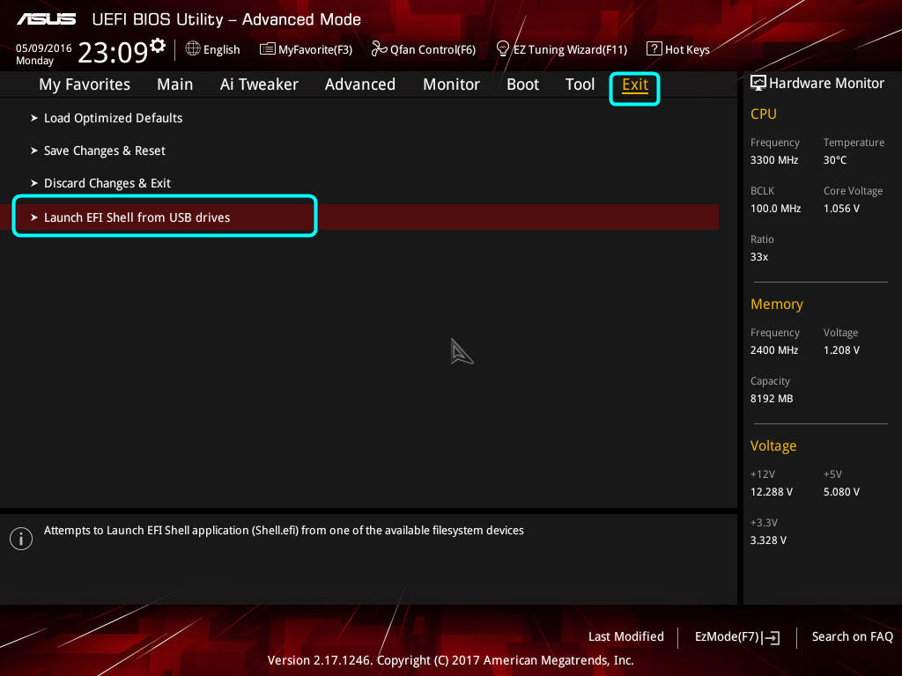Open the Ai Tweaker tab
Viewport: 902px width, 676px height.
point(259,84)
